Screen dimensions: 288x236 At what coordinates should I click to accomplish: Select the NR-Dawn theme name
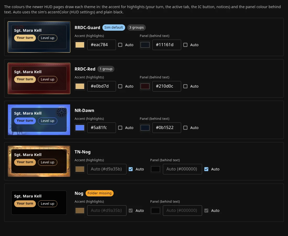coord(85,110)
